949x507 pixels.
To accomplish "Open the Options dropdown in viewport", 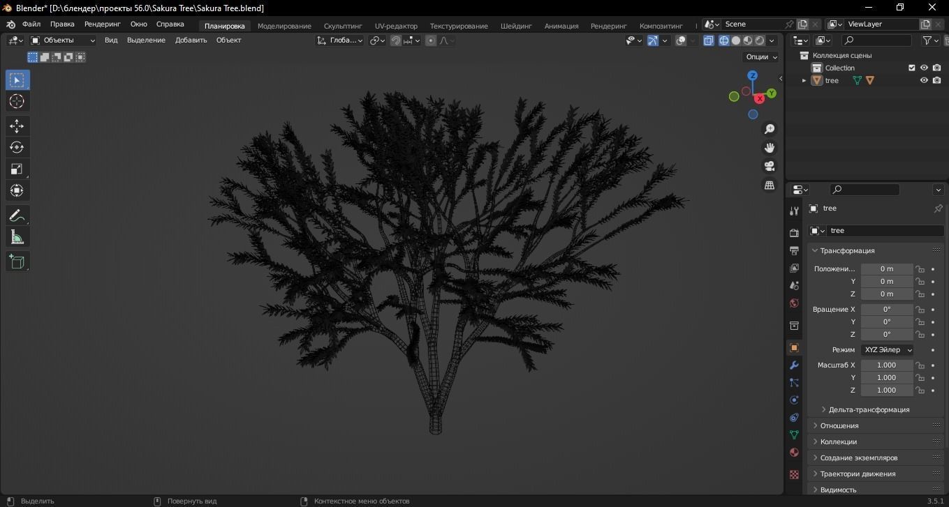I will tap(761, 57).
